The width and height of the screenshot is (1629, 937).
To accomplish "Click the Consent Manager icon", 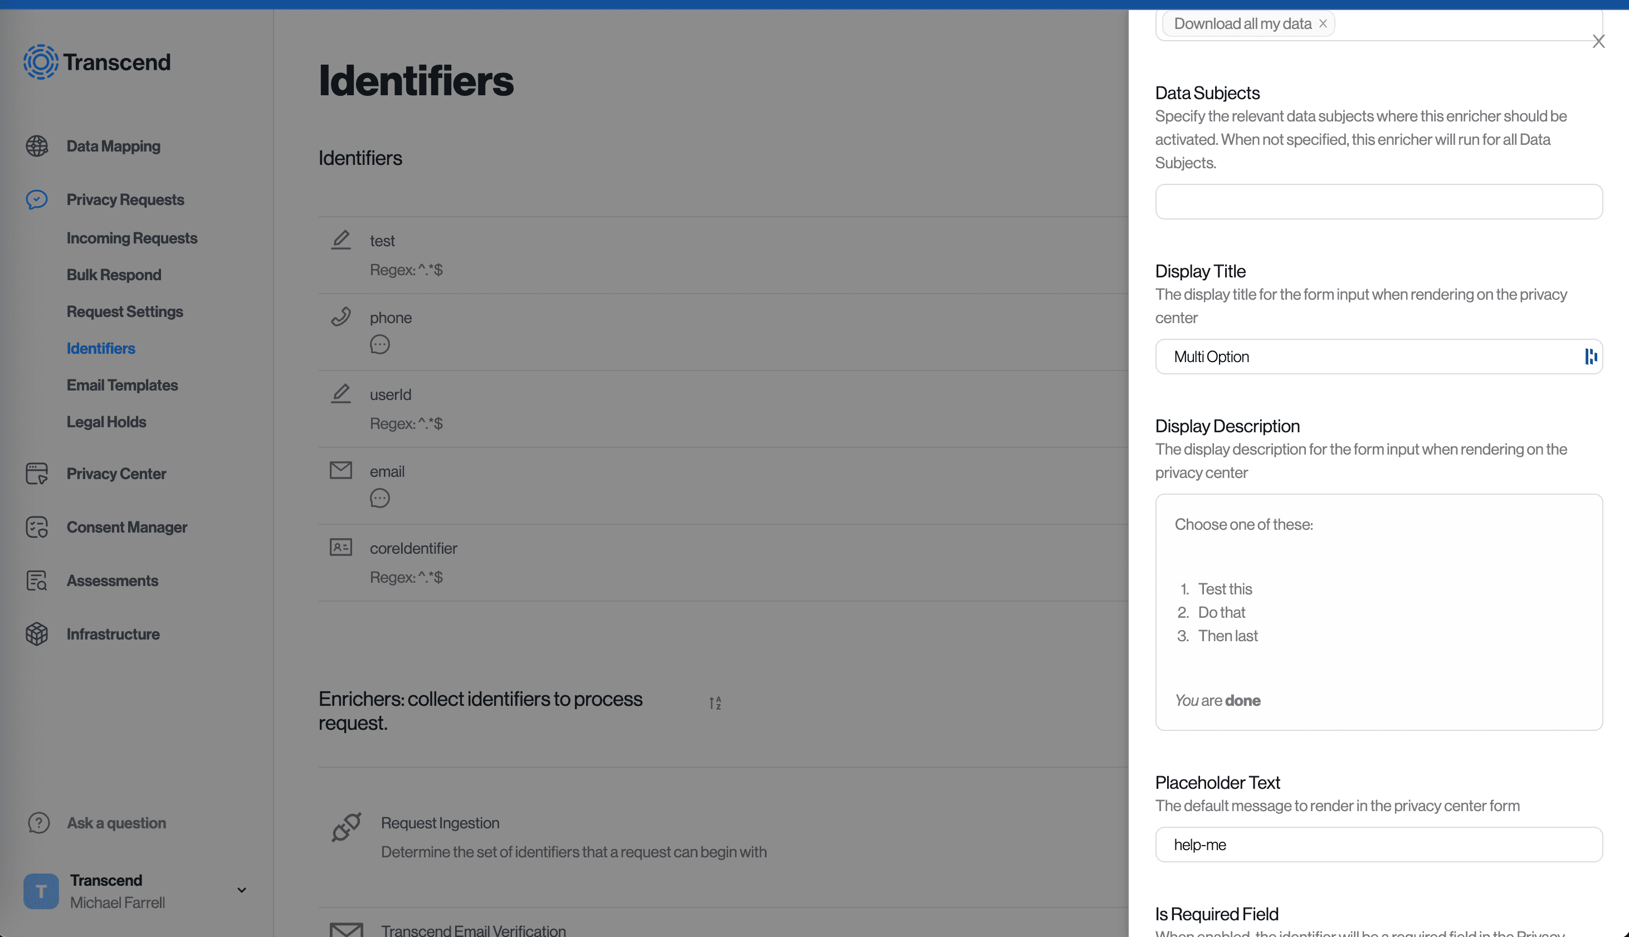I will pos(37,527).
